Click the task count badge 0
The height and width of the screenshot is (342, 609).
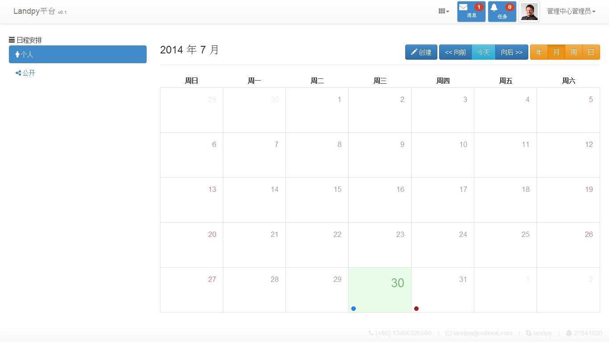pos(510,7)
